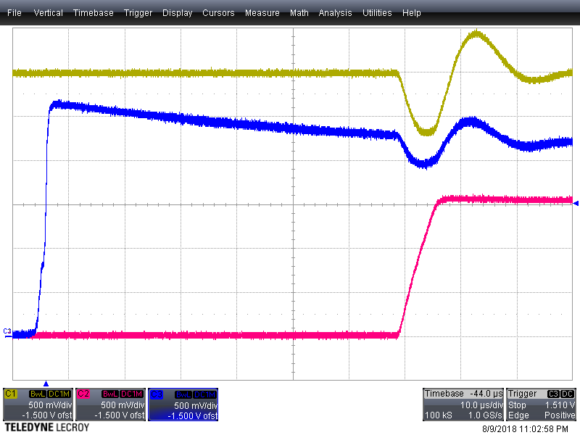Open the Cursors menu

(218, 13)
